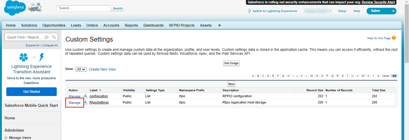Click Create New View link

pyautogui.click(x=102, y=69)
